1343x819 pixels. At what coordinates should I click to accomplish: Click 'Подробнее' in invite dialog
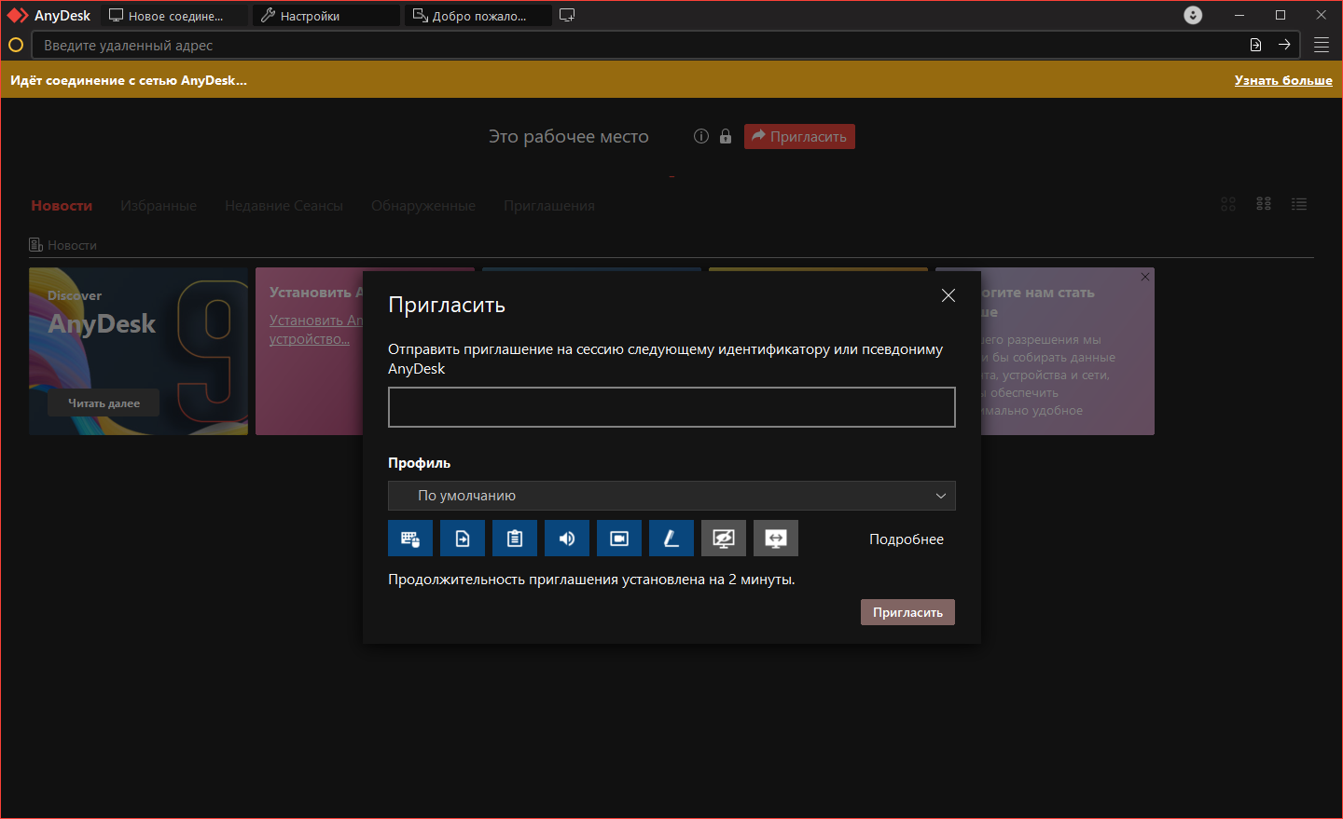tap(907, 539)
